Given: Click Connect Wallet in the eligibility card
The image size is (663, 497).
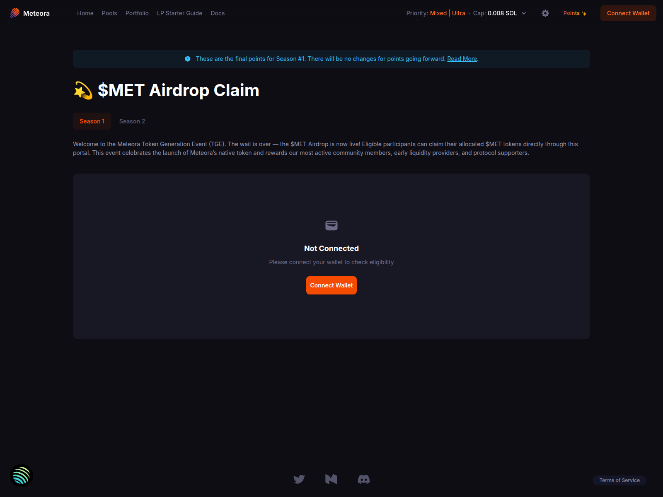Looking at the screenshot, I should pos(331,285).
